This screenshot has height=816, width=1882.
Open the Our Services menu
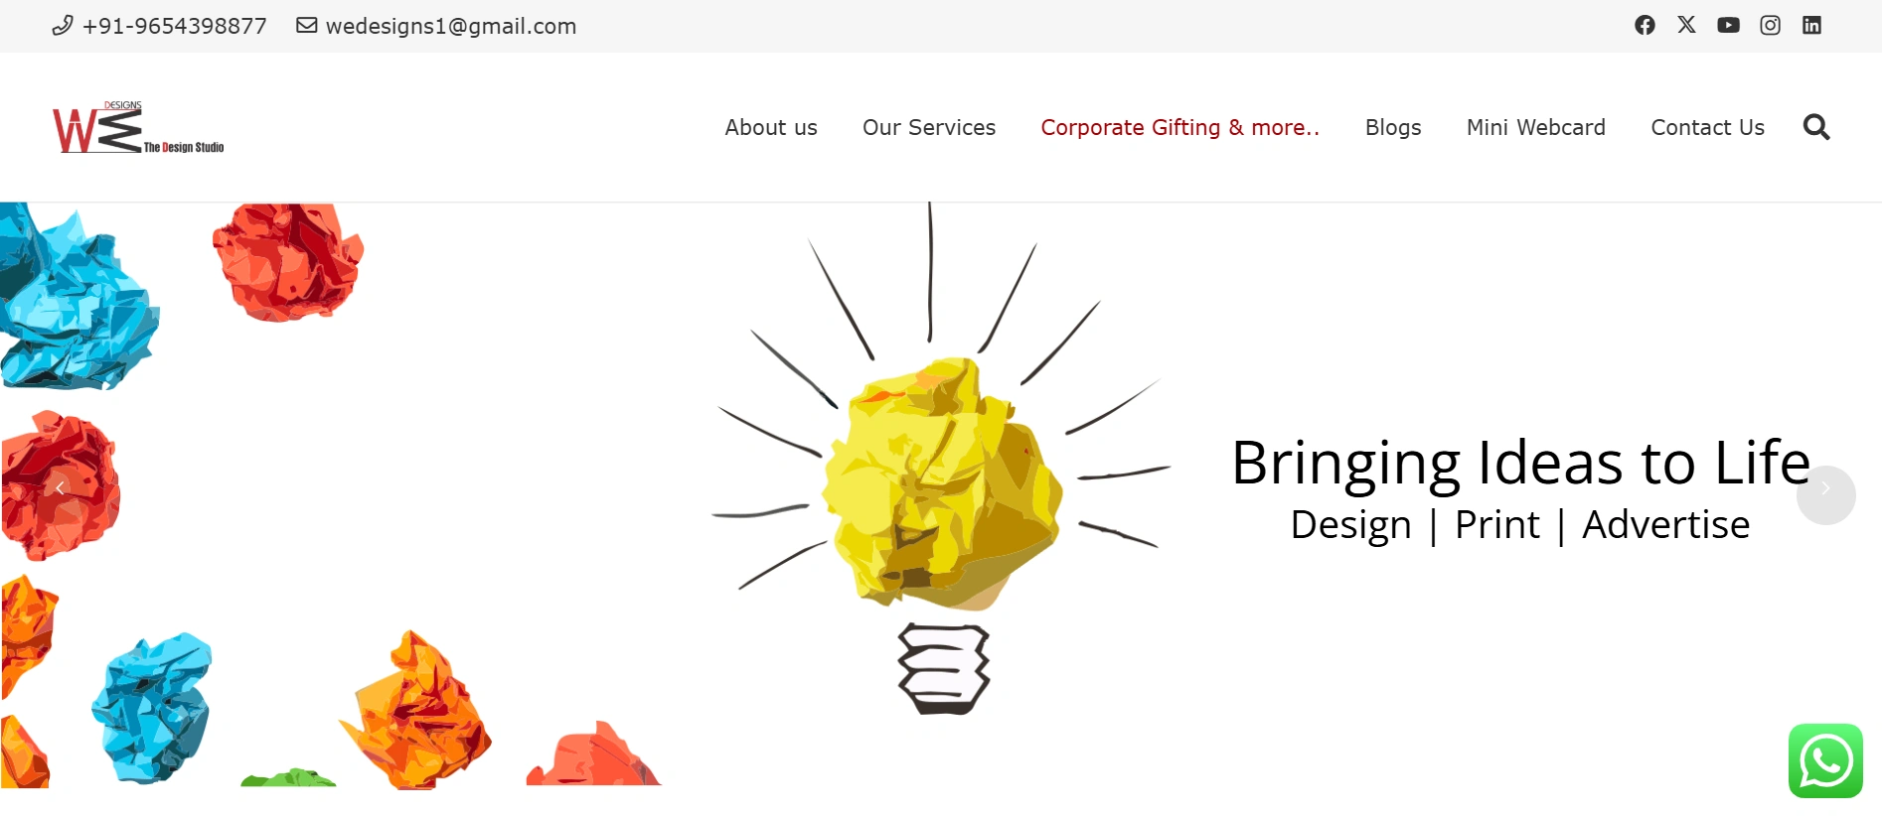point(929,128)
